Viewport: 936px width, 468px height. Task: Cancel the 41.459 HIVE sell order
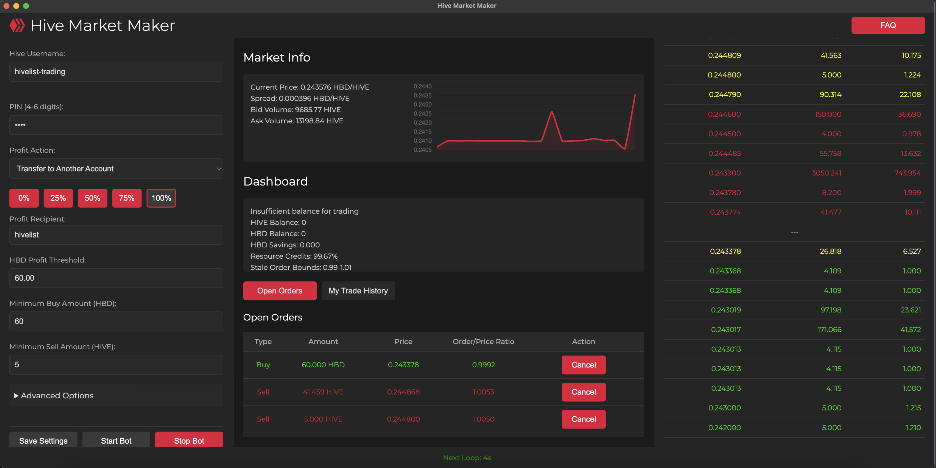click(x=584, y=392)
